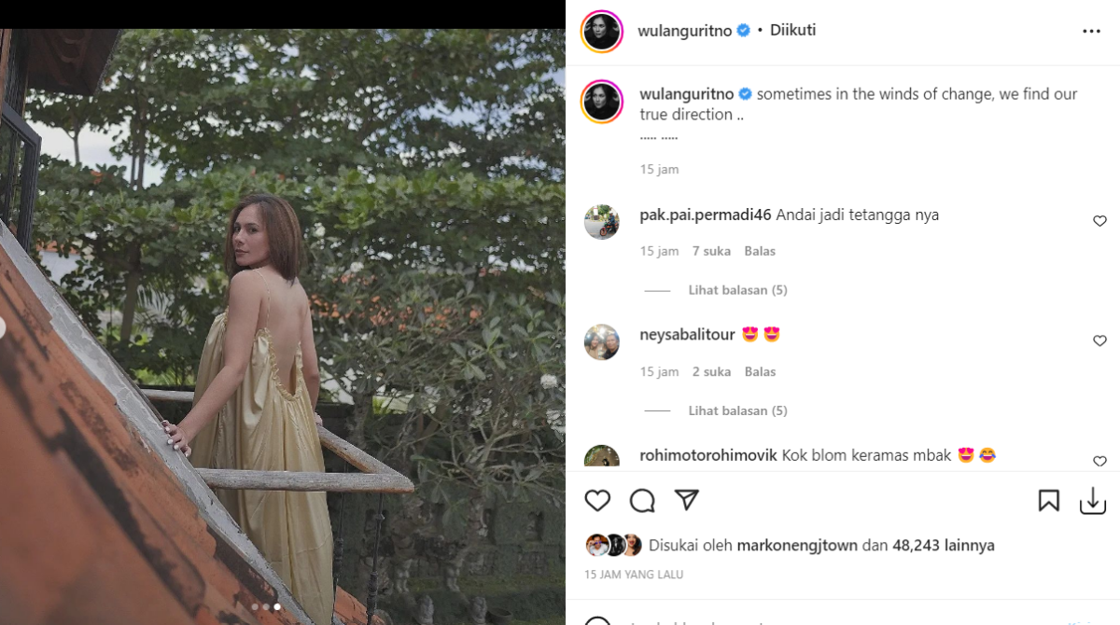The width and height of the screenshot is (1120, 625).
Task: Open the three-dot post options menu
Action: (1090, 30)
